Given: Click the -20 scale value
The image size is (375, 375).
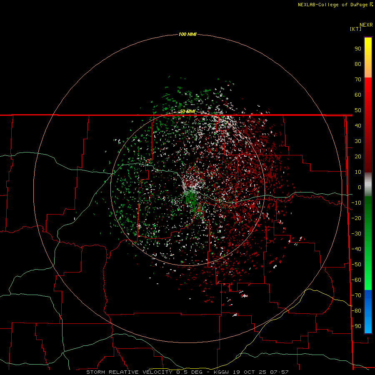Looking at the screenshot, I should pyautogui.click(x=356, y=218).
